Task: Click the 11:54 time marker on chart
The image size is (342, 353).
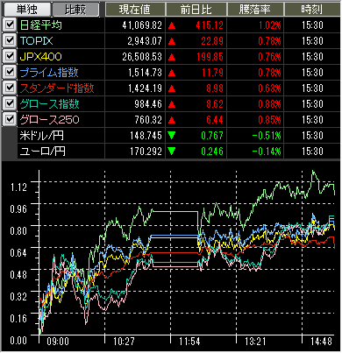Action: [189, 341]
